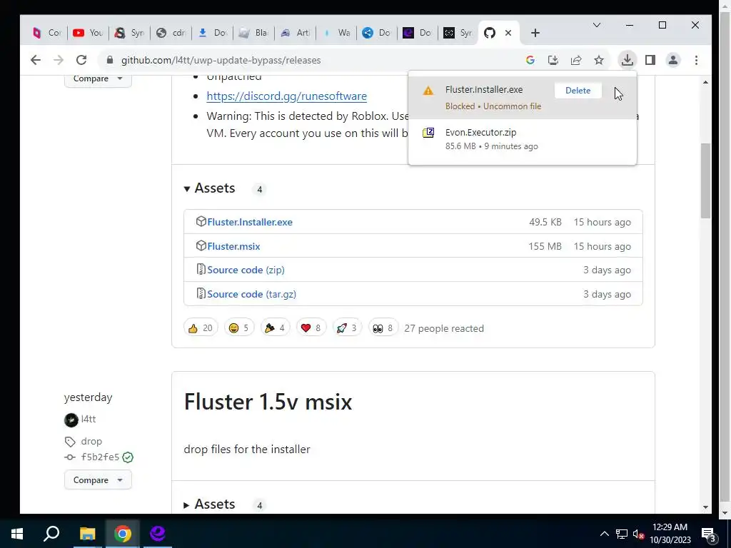Collapse the Assets section of the top release
This screenshot has width=731, height=548.
210,188
